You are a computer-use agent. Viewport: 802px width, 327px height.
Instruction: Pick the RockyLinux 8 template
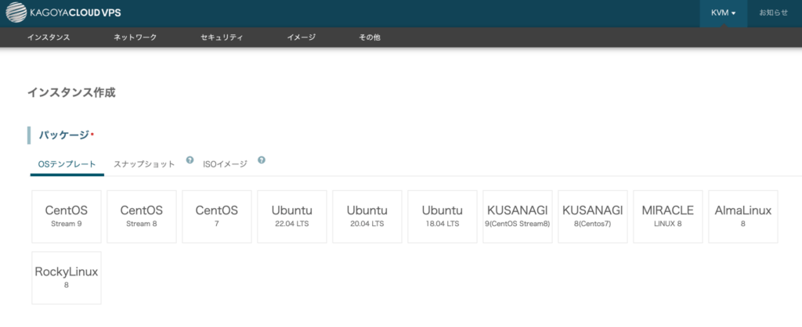[x=67, y=278]
